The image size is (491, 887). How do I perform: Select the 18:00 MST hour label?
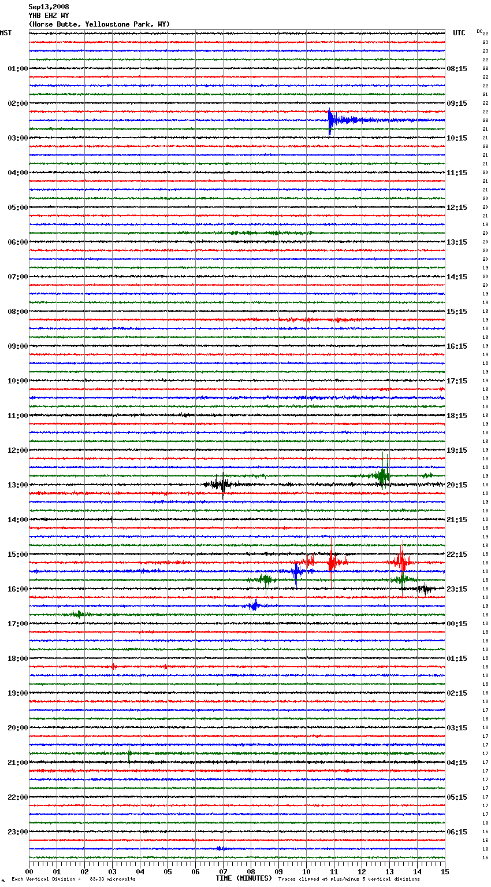[18, 659]
